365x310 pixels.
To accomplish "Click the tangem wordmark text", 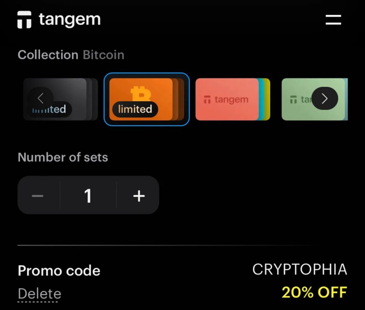I will [70, 20].
